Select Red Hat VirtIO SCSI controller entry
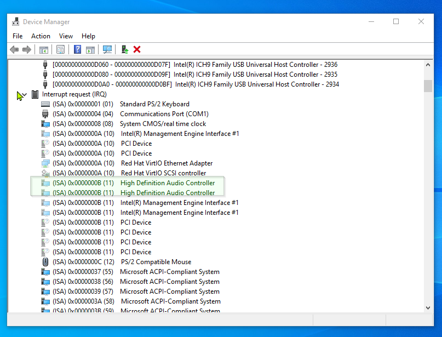442x337 pixels. 129,173
